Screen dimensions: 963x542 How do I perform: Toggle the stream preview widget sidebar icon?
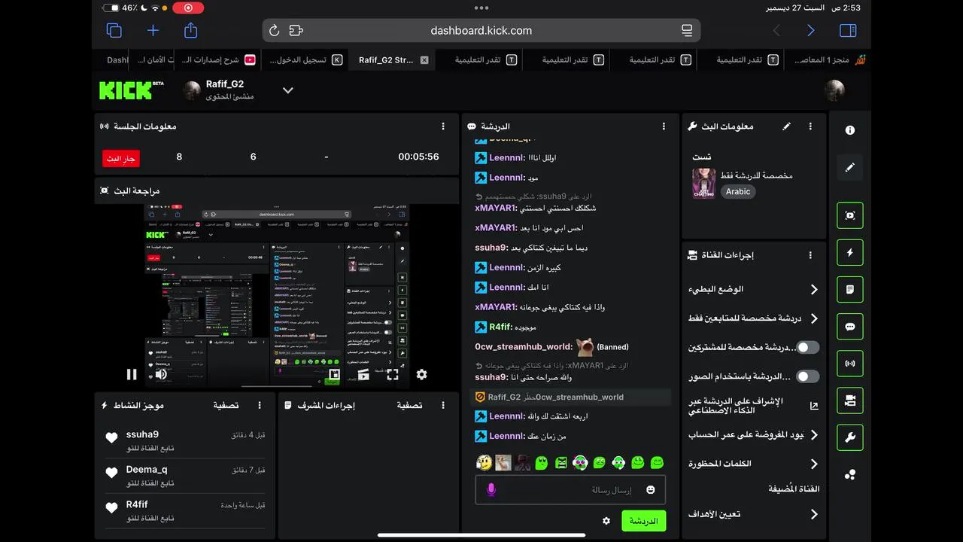coord(850,215)
